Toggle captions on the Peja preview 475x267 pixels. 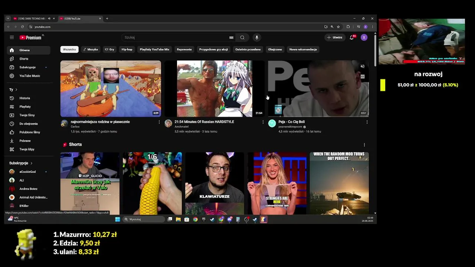363,76
